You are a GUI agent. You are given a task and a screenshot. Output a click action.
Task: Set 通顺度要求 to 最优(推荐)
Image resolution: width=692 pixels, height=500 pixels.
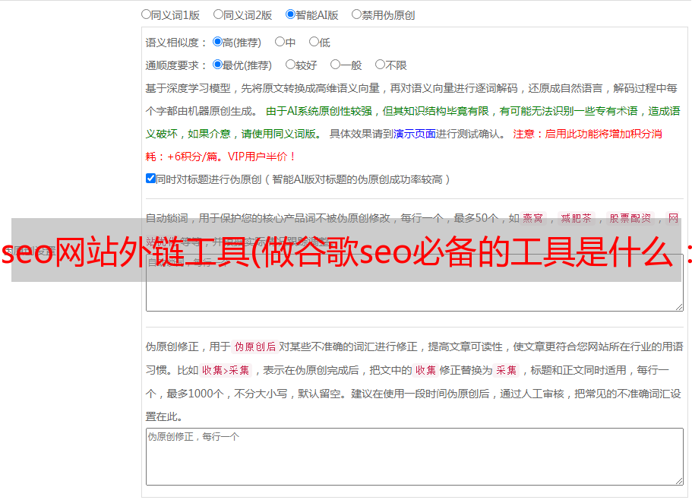click(x=217, y=65)
